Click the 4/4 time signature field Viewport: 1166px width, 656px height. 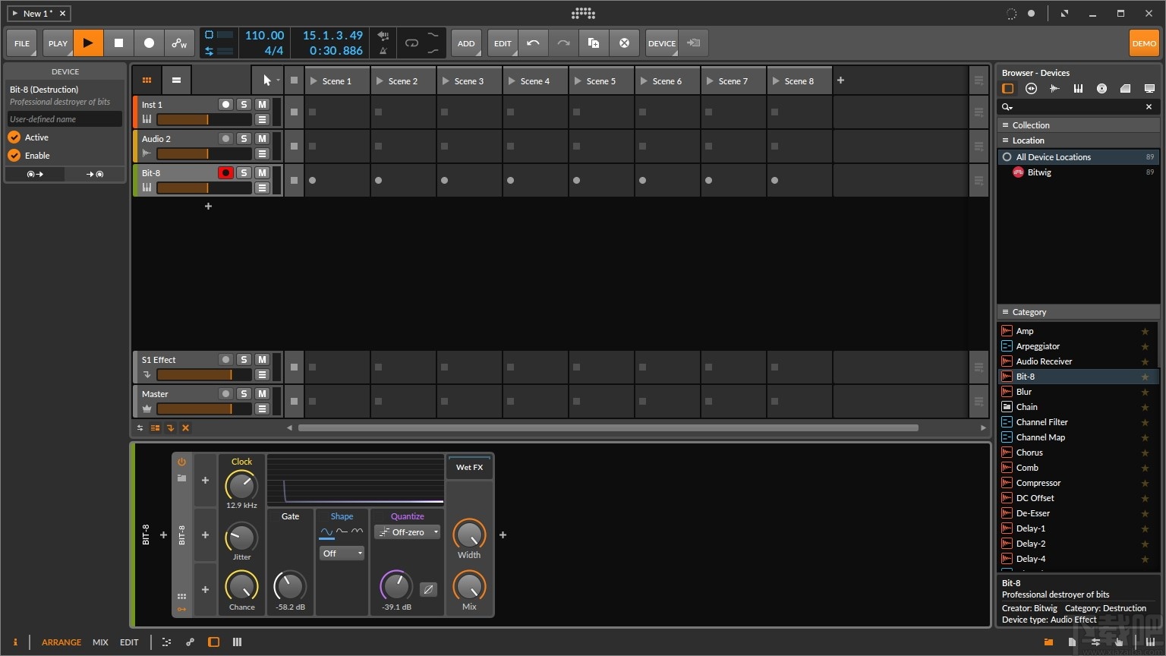pyautogui.click(x=273, y=51)
